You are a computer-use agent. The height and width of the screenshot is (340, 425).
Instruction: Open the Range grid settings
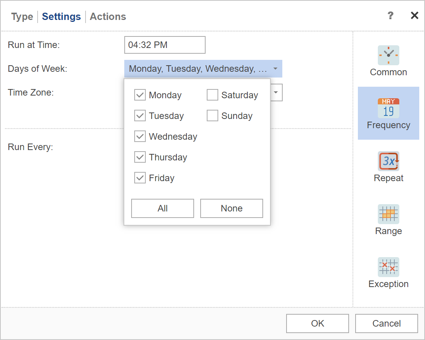(388, 220)
